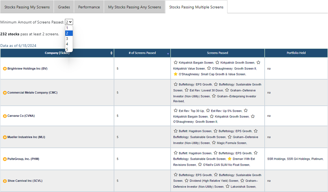This screenshot has width=328, height=192.
Task: Click the # of Screens Passed sort arrow
Action: 168,54
